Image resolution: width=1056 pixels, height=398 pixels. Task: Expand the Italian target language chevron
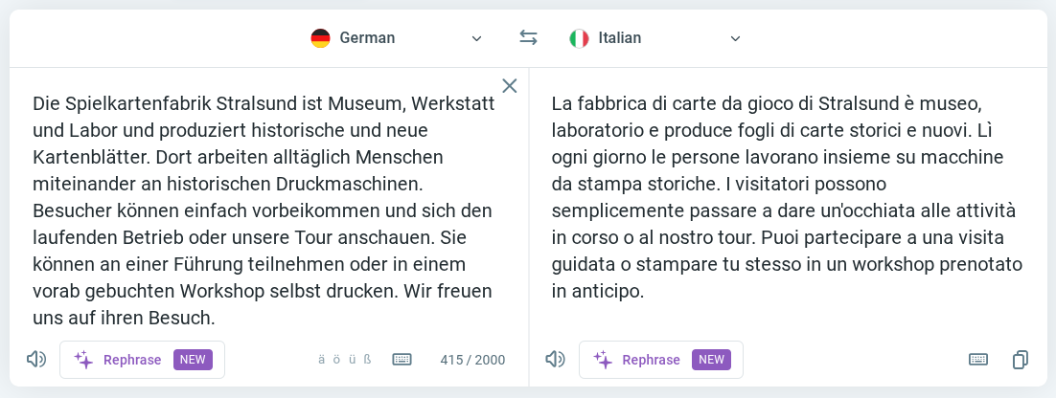pos(736,38)
